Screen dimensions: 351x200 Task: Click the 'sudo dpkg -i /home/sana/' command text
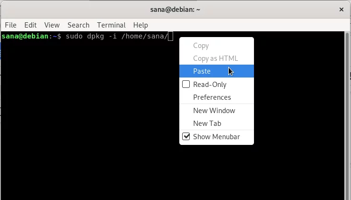[117, 36]
